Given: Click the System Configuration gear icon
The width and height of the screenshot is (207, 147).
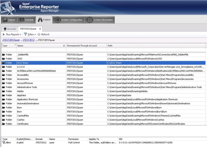Looking at the screenshot, I should [58, 20].
